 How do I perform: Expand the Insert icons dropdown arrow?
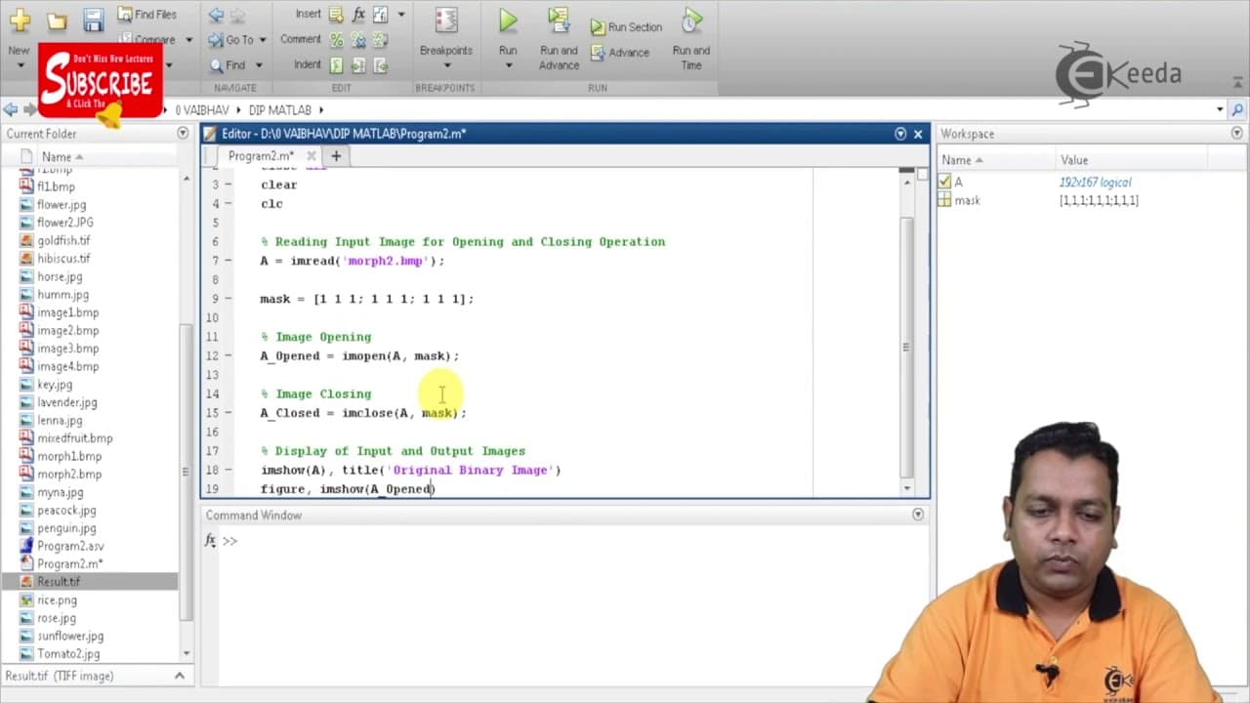point(400,15)
